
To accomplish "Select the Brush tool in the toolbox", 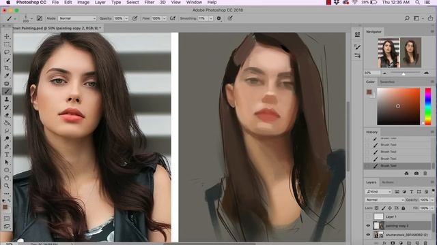I will coord(7,91).
